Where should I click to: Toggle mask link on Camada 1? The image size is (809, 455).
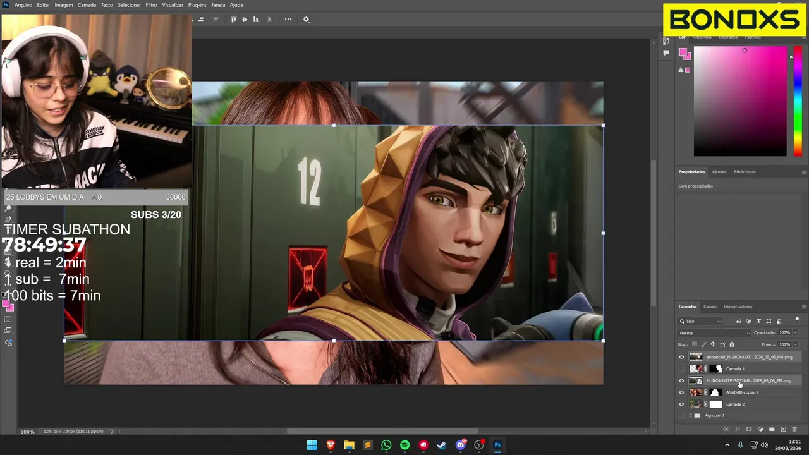click(706, 368)
